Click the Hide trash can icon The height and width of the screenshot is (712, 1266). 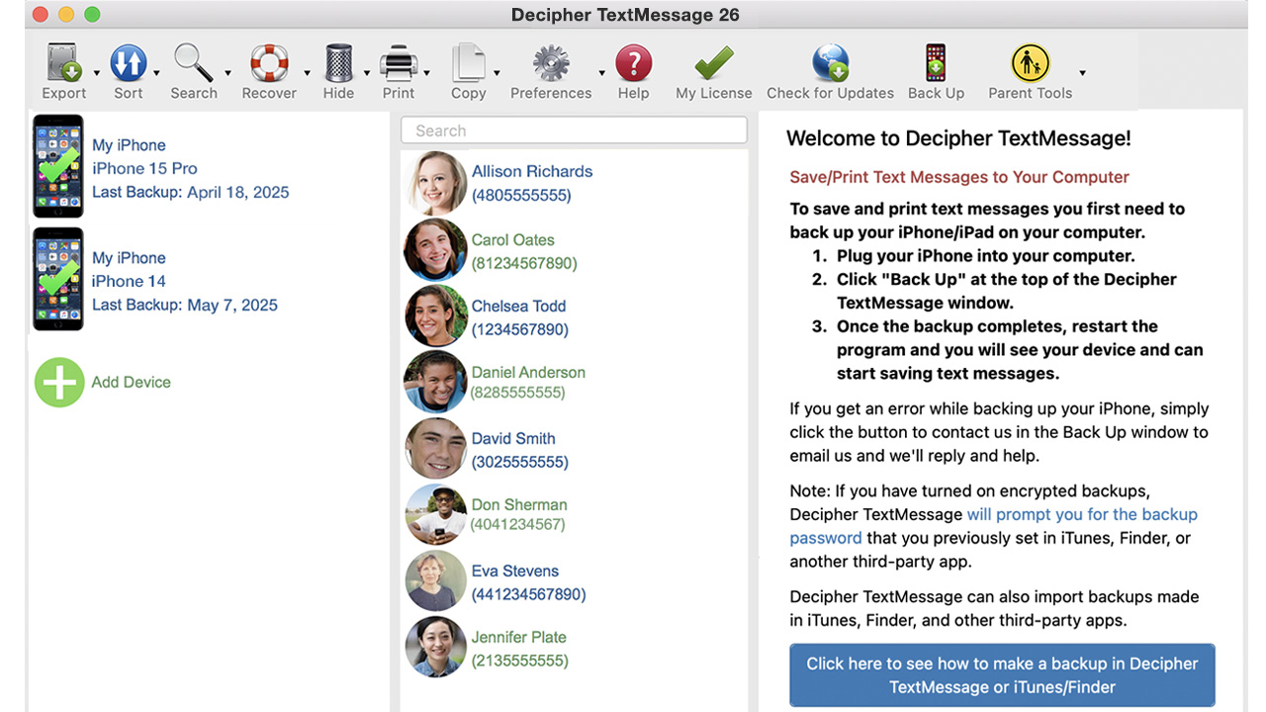(338, 65)
